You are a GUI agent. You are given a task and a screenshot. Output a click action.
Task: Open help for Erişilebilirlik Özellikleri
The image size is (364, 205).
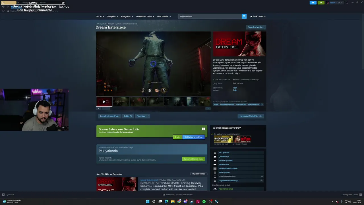tap(262, 181)
